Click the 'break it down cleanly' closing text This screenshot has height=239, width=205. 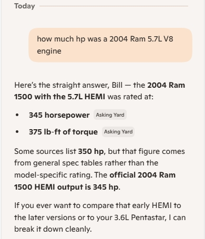pyautogui.click(x=53, y=229)
